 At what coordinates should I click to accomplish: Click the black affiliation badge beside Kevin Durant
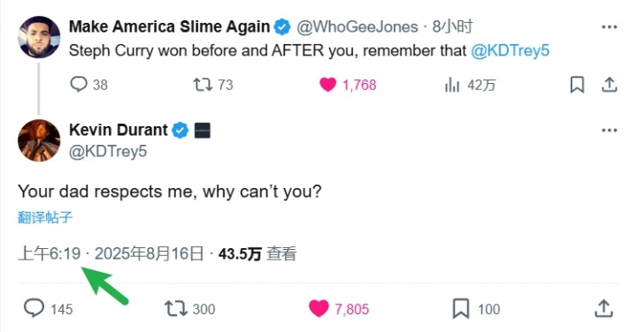click(203, 131)
